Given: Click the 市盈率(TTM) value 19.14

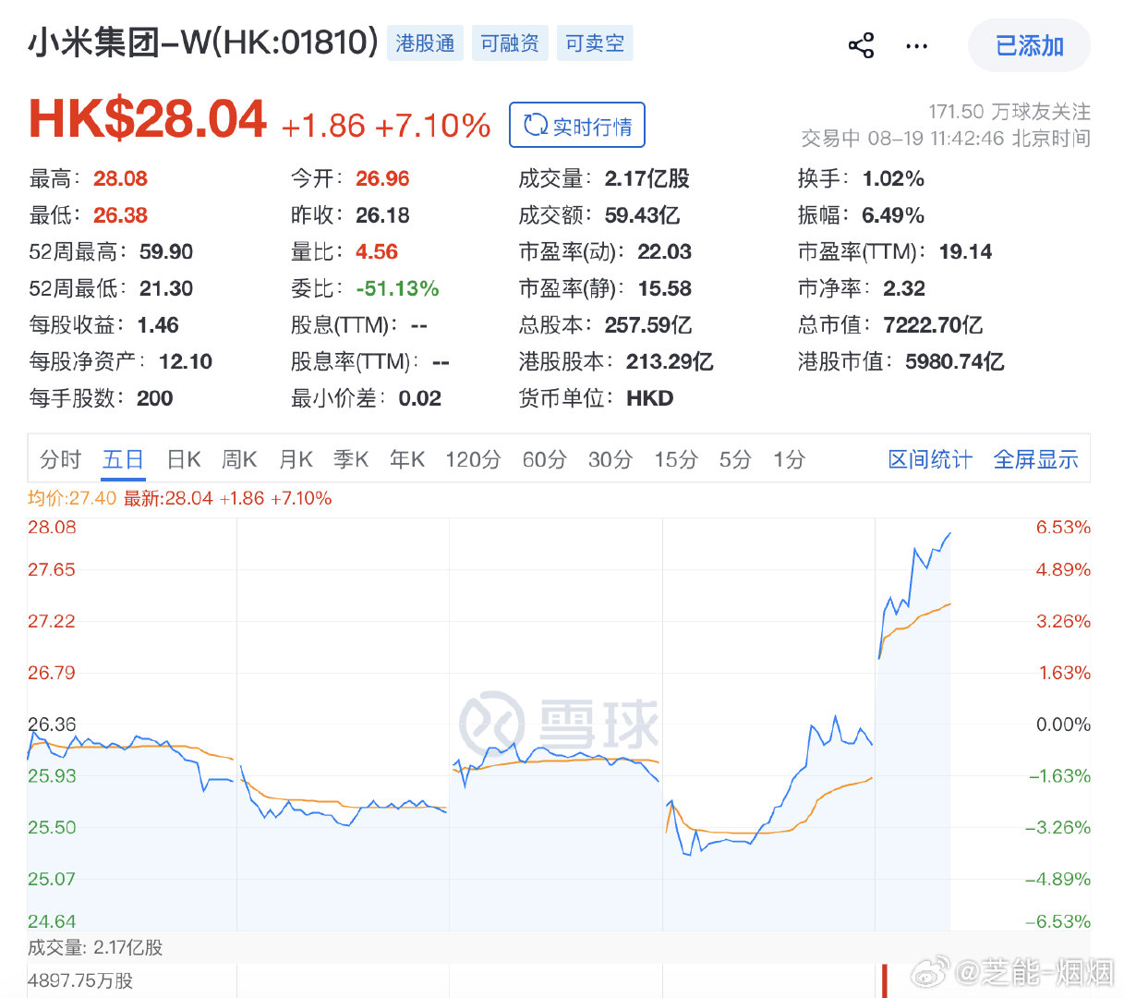Looking at the screenshot, I should (x=966, y=251).
